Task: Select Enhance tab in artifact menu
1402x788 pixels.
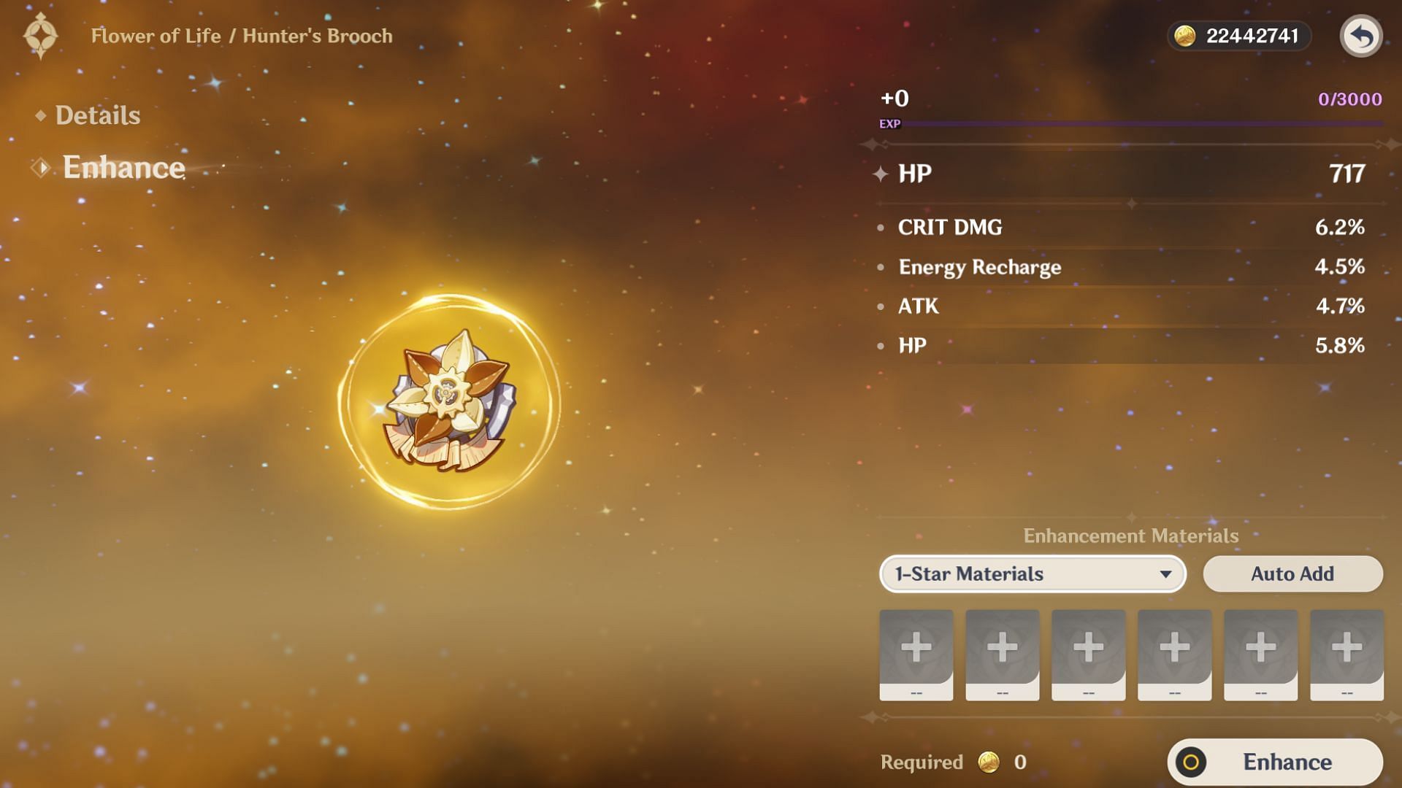Action: [122, 166]
